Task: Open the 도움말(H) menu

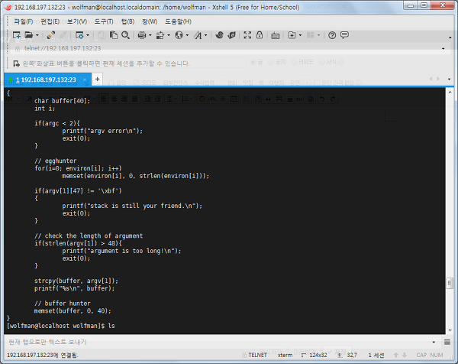Action: click(178, 21)
